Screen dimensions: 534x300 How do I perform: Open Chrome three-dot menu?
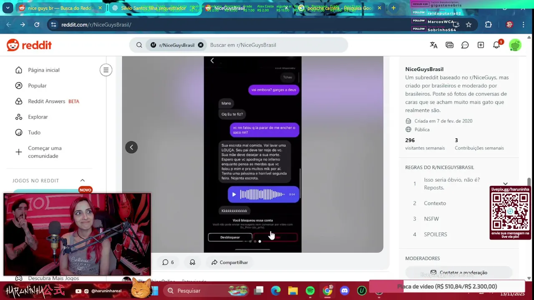tap(523, 25)
